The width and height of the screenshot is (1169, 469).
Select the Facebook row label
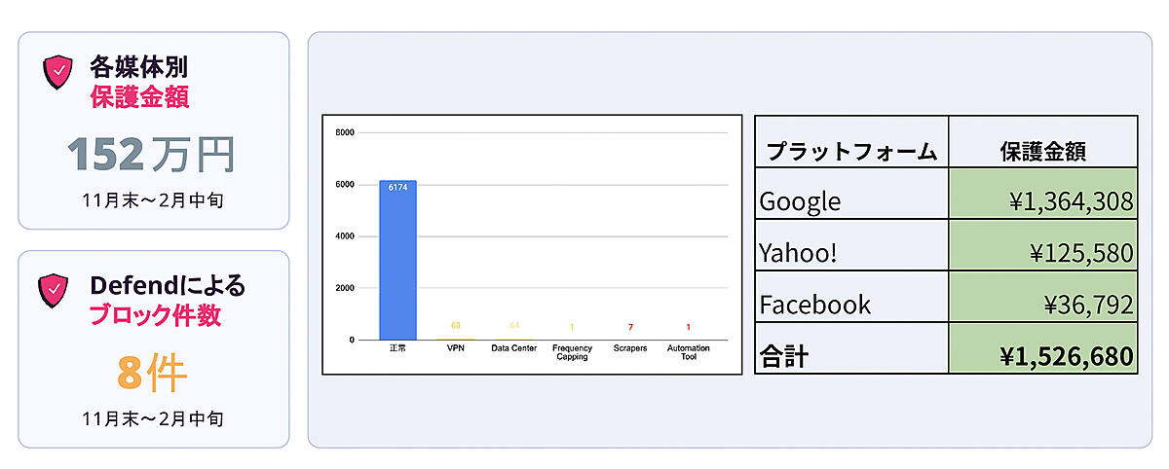(814, 305)
